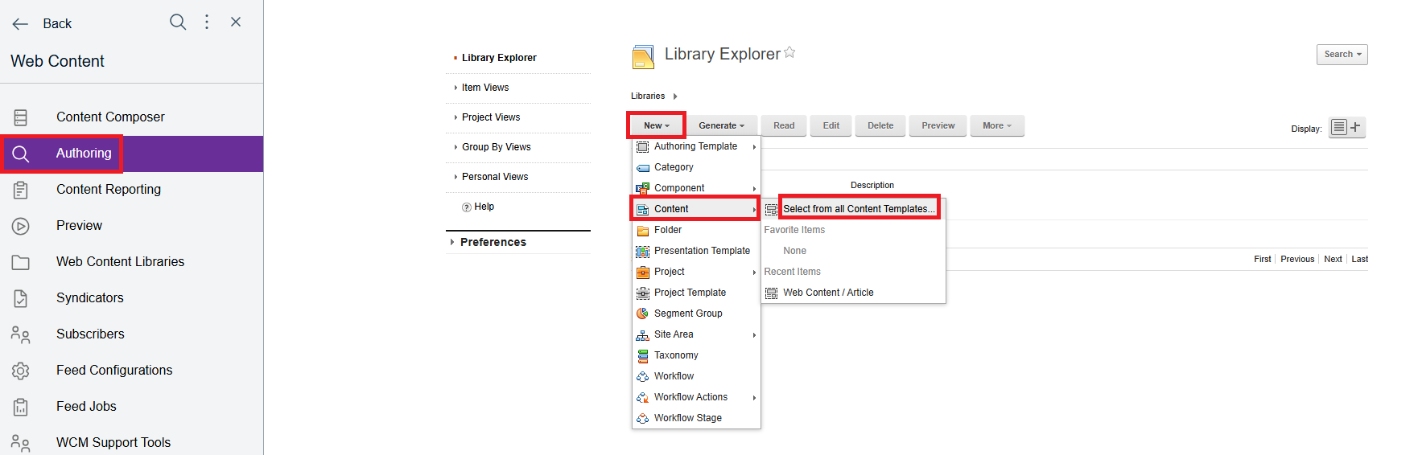Select Site Area in the New menu
This screenshot has width=1418, height=455.
tap(696, 334)
